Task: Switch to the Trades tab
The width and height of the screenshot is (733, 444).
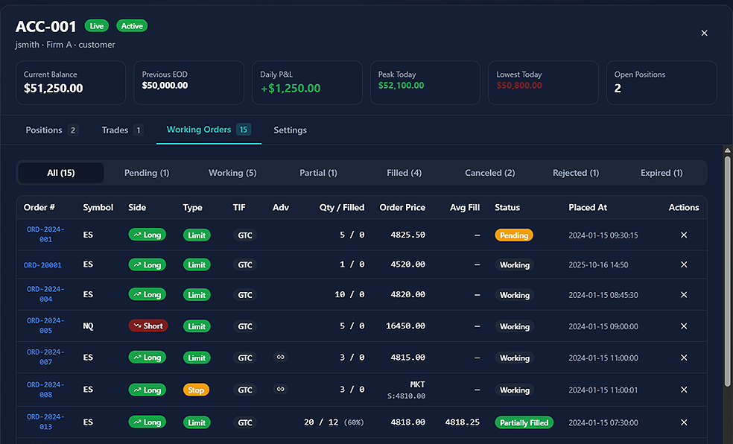Action: (x=121, y=130)
